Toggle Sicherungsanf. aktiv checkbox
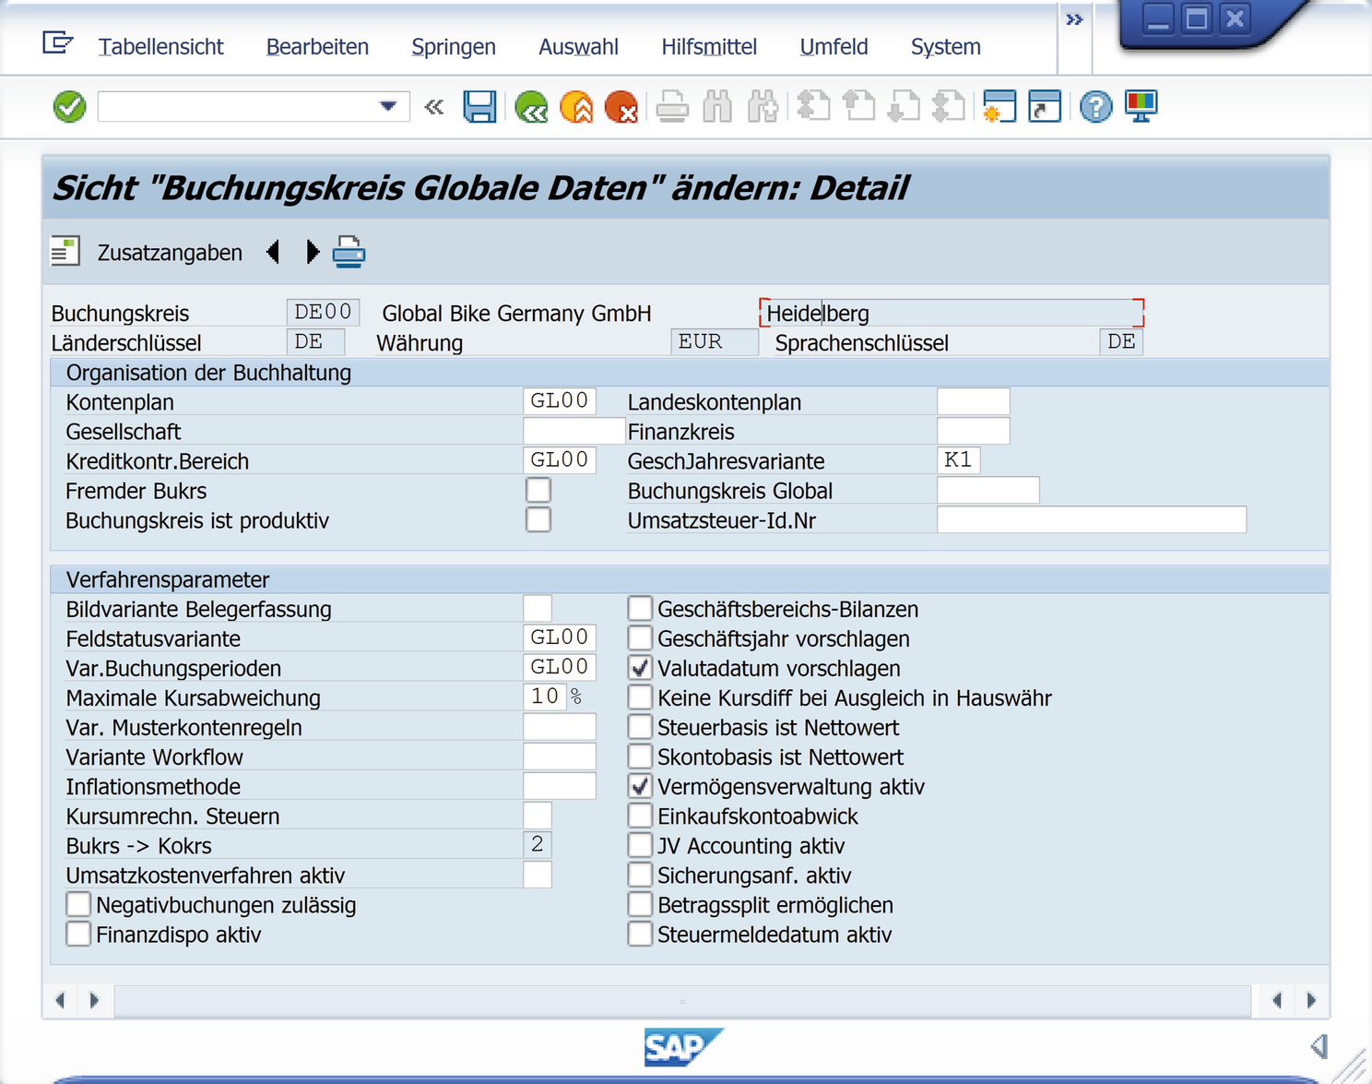1372x1084 pixels. (640, 875)
